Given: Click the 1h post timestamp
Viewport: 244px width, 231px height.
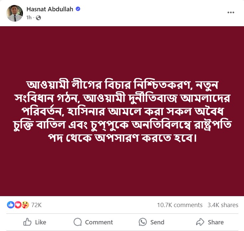Looking at the screenshot, I should 29,18.
